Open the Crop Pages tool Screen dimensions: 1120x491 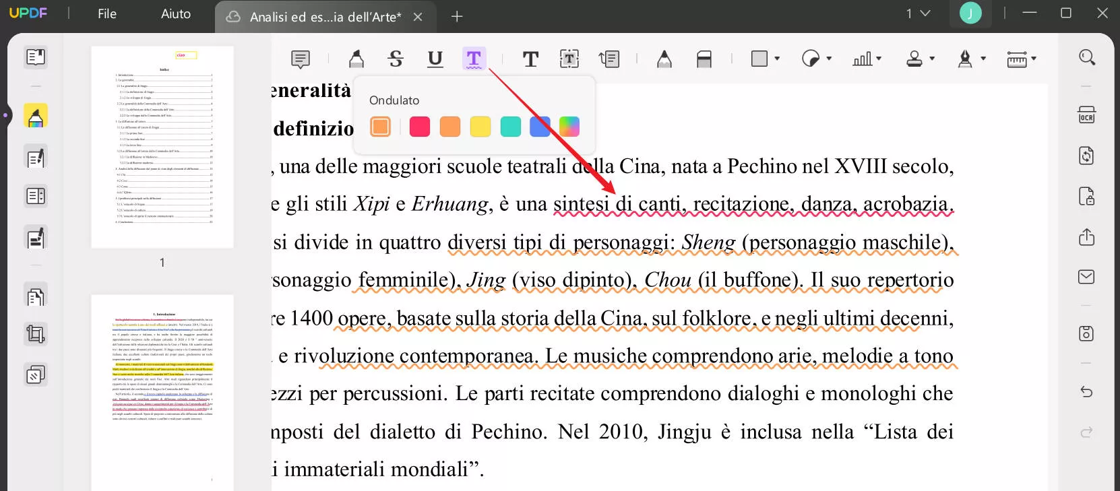click(x=36, y=334)
